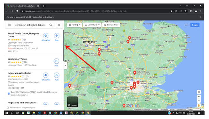The height and width of the screenshot is (119, 209).
Task: Select the tennis court in England tab
Action: 23,6
